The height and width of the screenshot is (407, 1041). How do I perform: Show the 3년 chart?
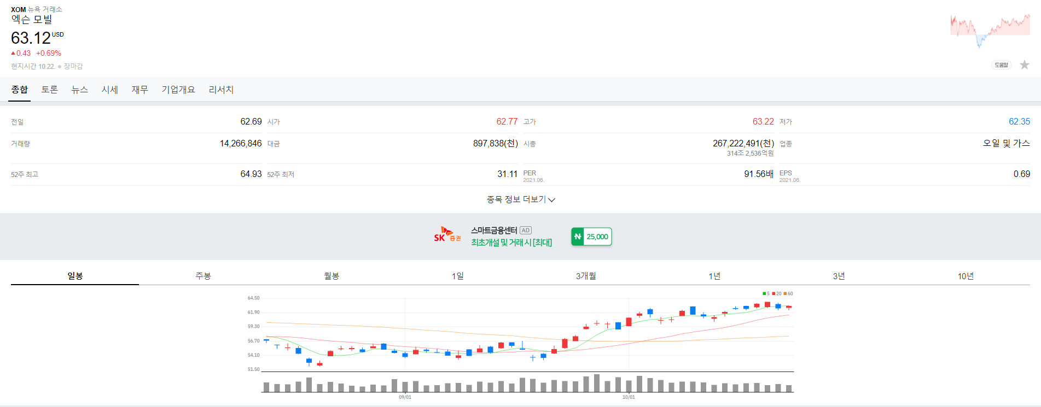(x=839, y=276)
